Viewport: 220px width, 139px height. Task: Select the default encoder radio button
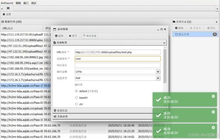[x=76, y=91]
